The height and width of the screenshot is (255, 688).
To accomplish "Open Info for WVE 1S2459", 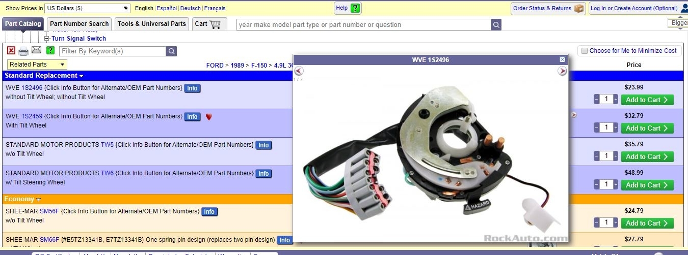I will click(x=192, y=117).
